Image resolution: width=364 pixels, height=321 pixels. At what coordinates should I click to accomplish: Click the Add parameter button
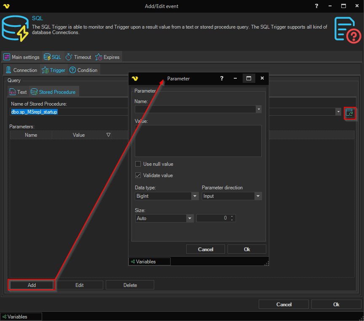(x=32, y=285)
